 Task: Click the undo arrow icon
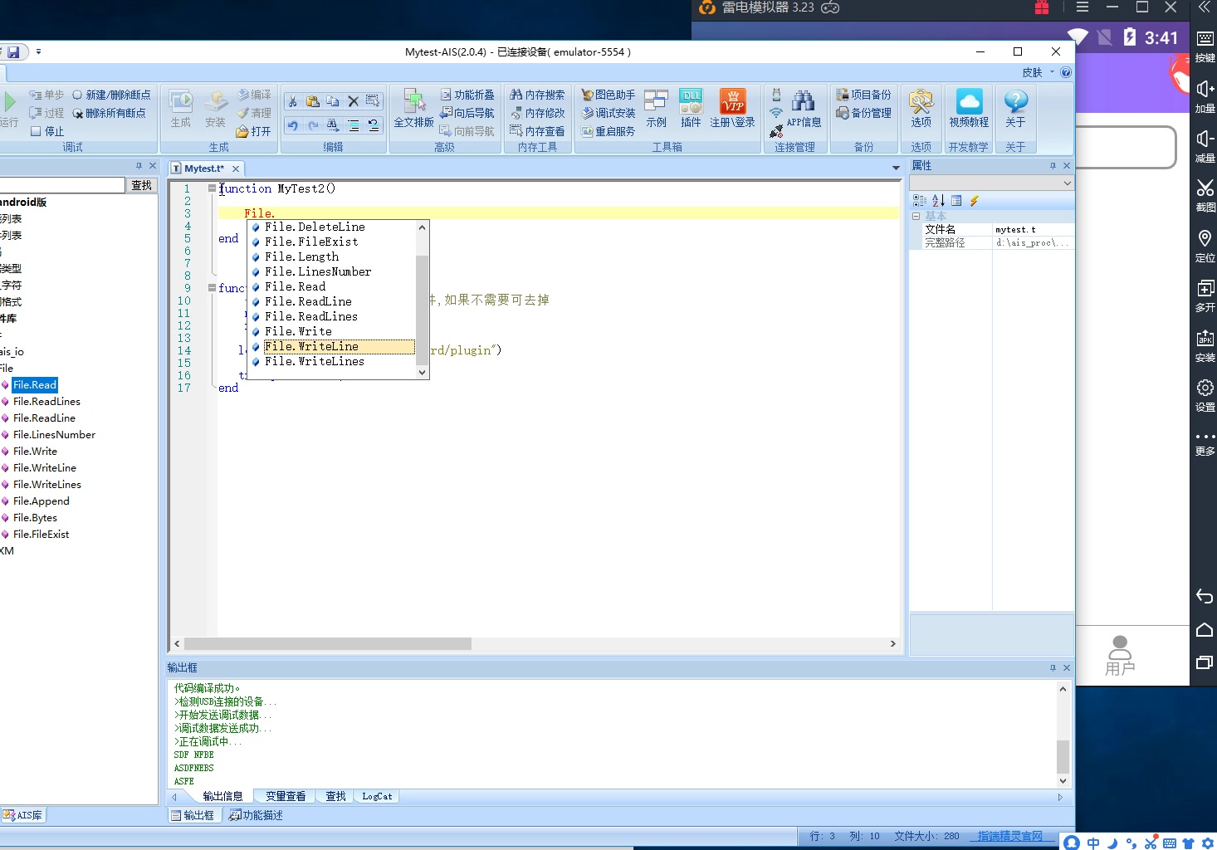pos(293,125)
